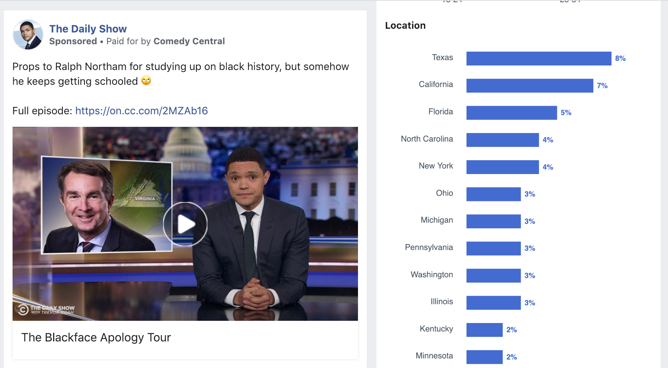Click the eye-roll emoji in the post text
The height and width of the screenshot is (368, 668).
[146, 81]
